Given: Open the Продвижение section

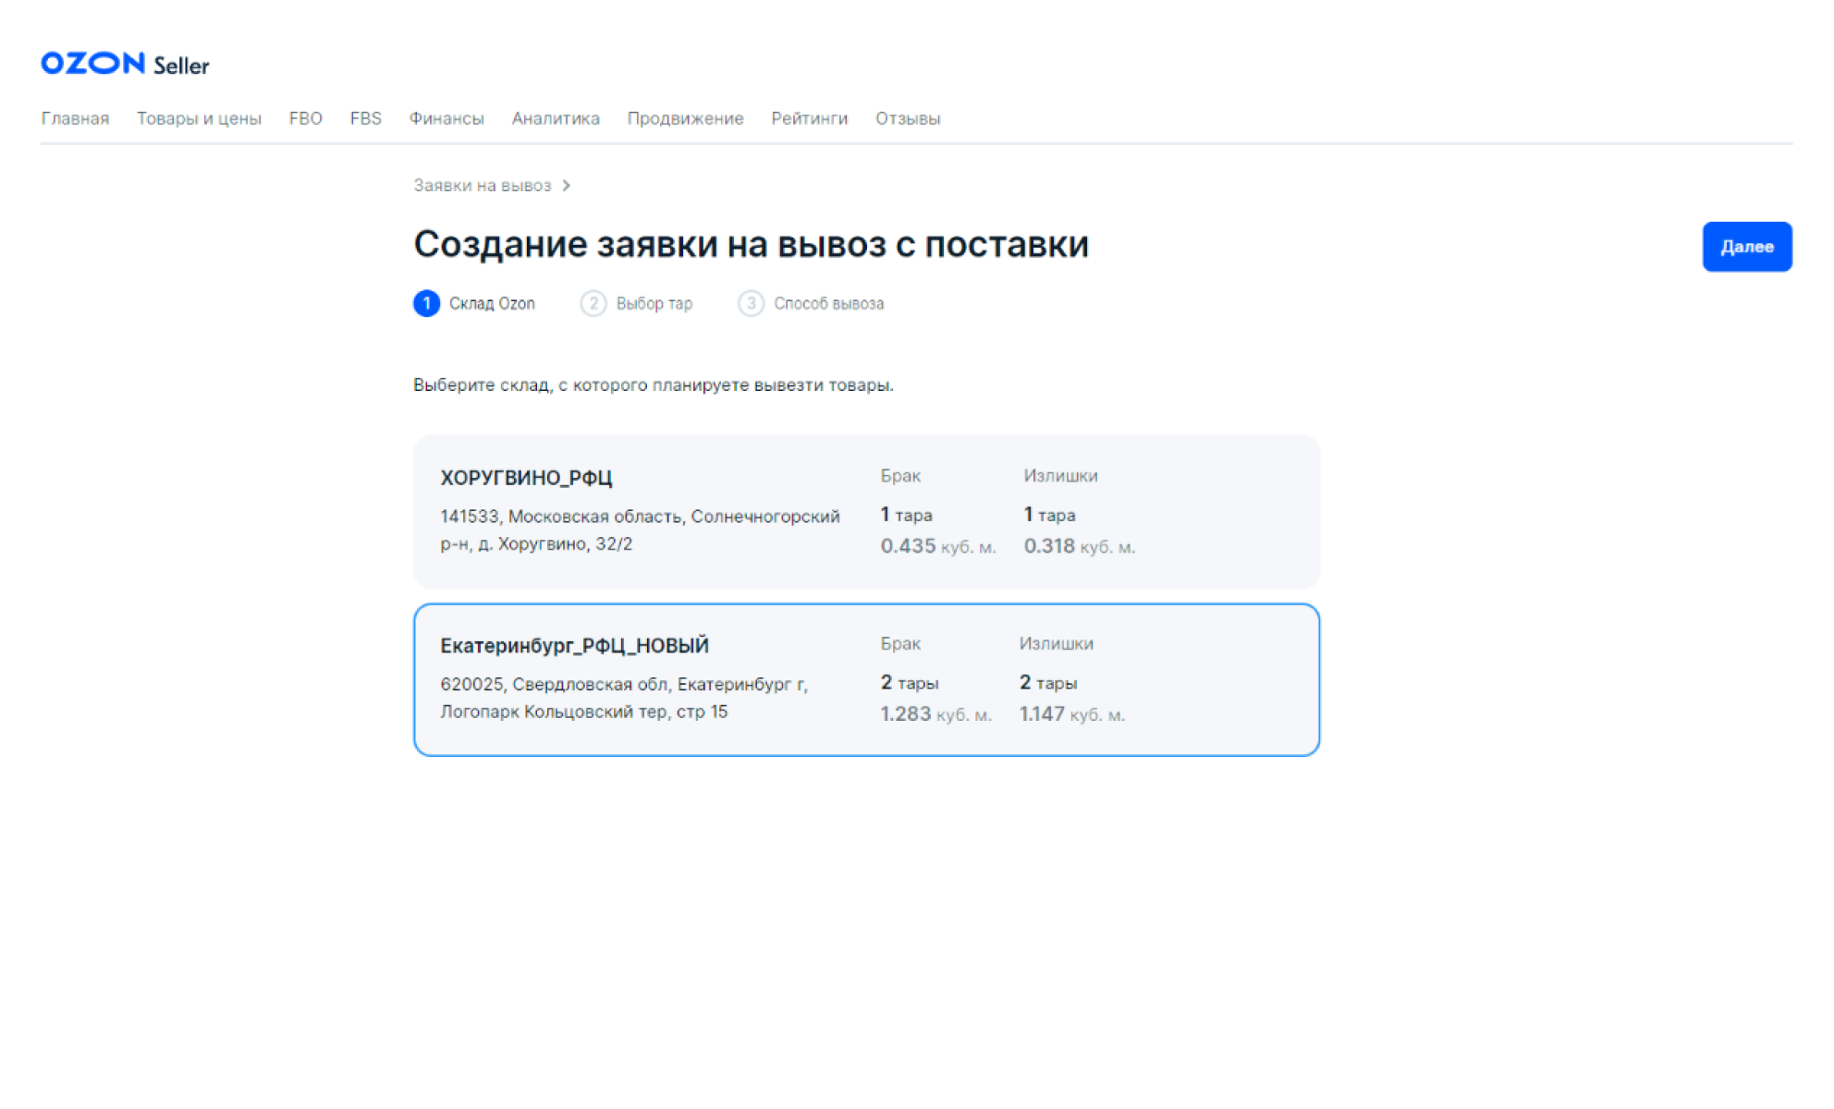Looking at the screenshot, I should point(685,118).
